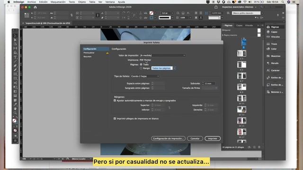Screen dimensions: 303x170
Task: Click the reference point grid icon
Action: (x=27, y=15)
